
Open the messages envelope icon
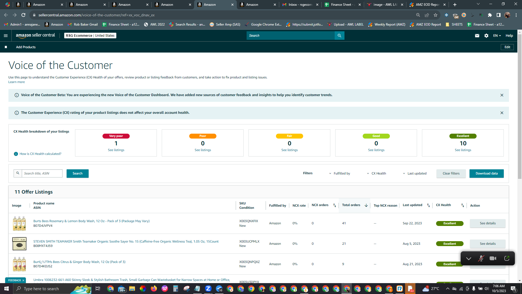477,36
